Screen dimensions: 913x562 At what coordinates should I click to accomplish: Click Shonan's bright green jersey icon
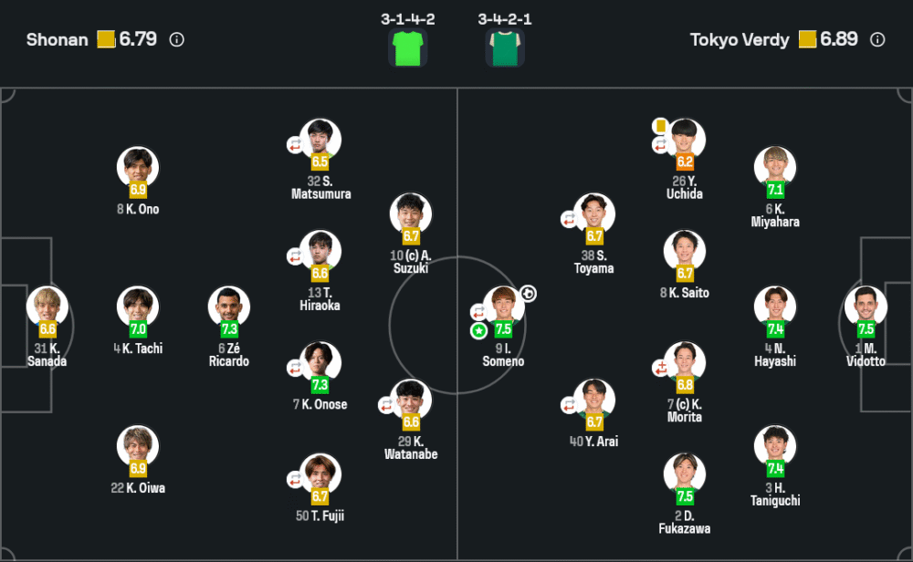click(x=408, y=47)
